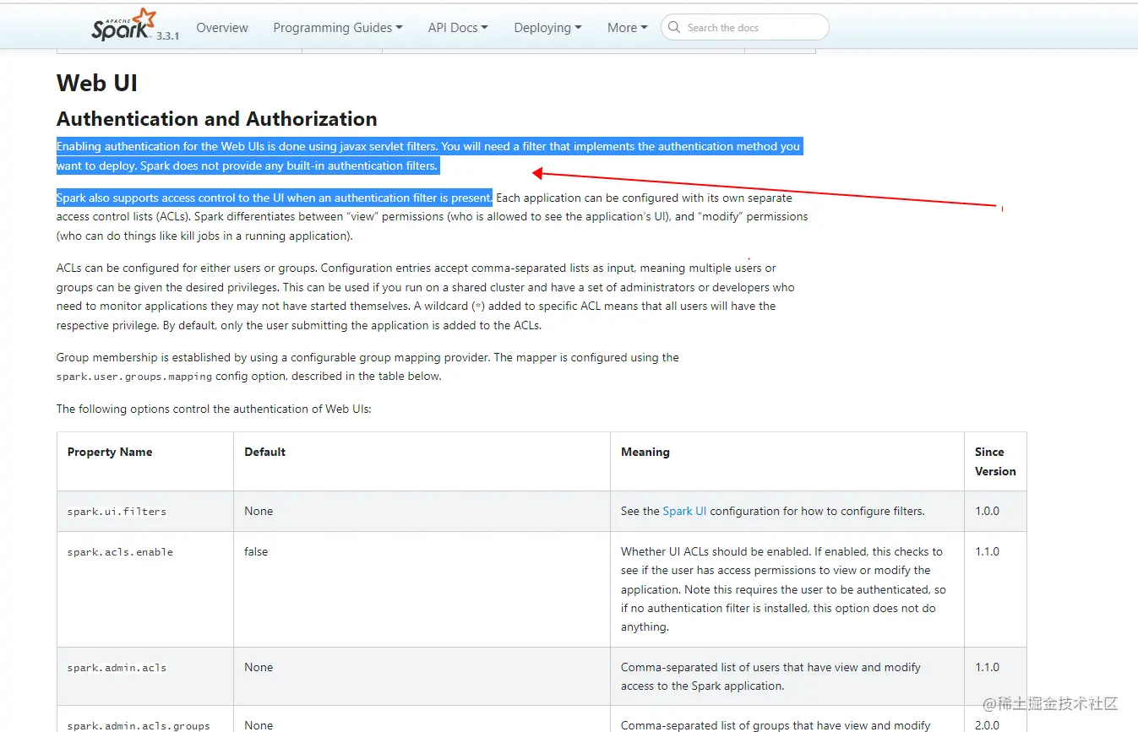
Task: Click the Since Version column header
Action: 995,461
